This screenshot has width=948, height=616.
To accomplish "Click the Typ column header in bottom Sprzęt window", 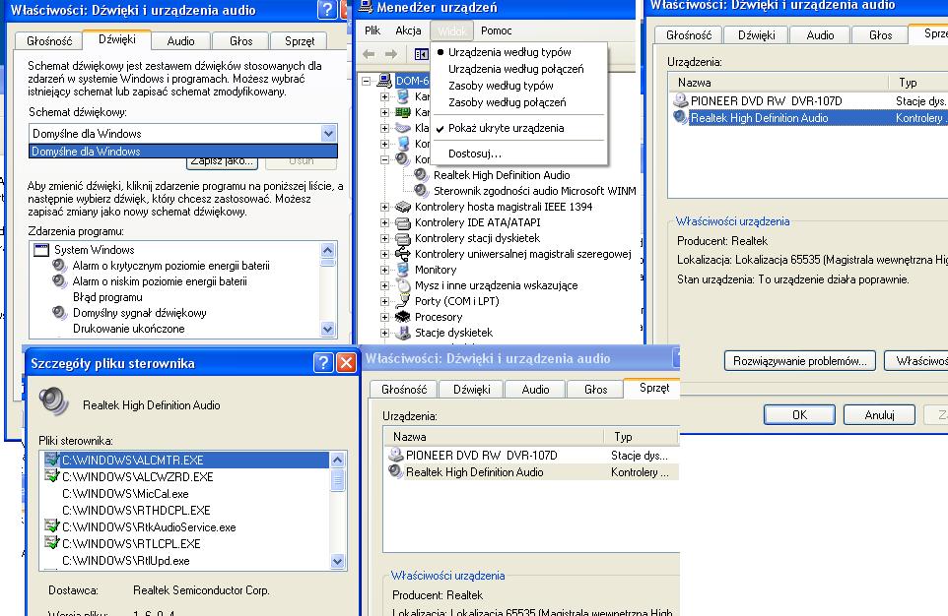I will point(641,436).
